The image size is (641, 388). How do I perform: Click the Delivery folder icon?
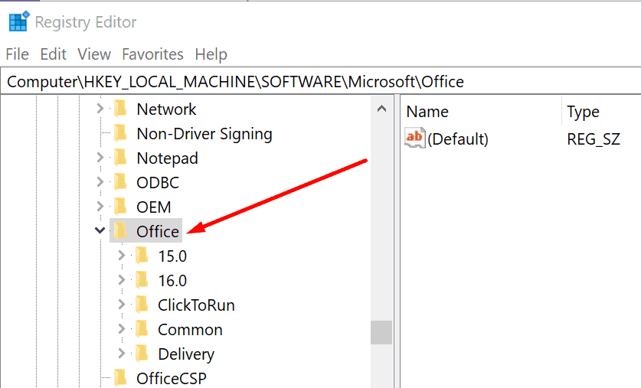142,354
